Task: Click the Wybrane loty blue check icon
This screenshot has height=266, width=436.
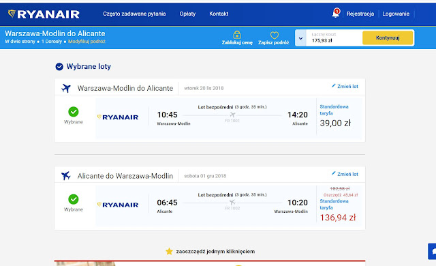Action: (x=59, y=67)
